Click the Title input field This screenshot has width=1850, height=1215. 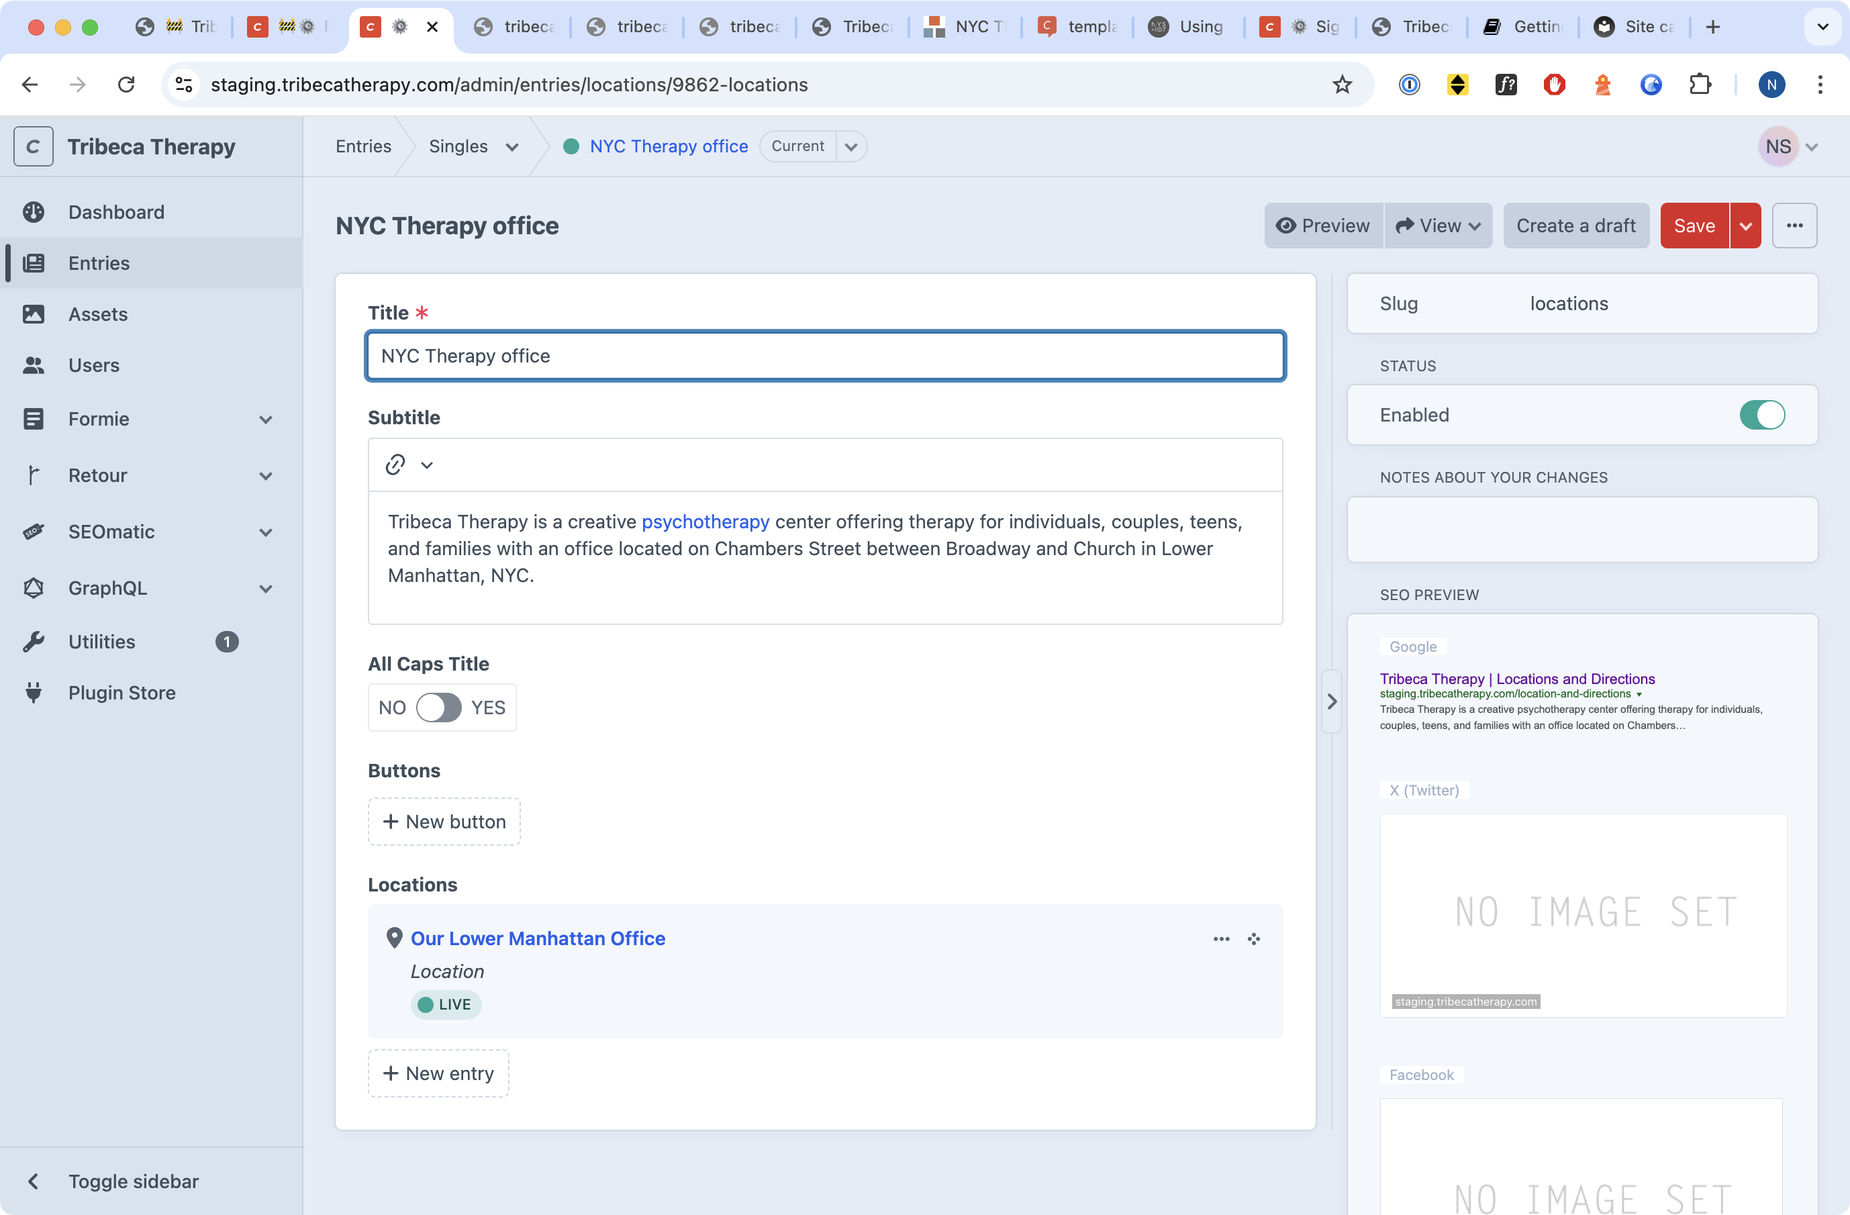click(825, 356)
